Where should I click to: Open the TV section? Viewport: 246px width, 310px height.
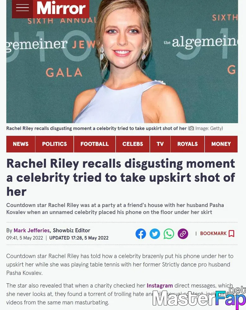click(160, 144)
